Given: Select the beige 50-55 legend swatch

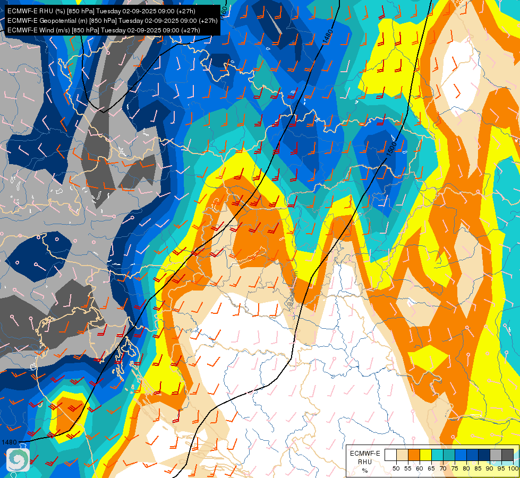Looking at the screenshot, I should pos(402,455).
